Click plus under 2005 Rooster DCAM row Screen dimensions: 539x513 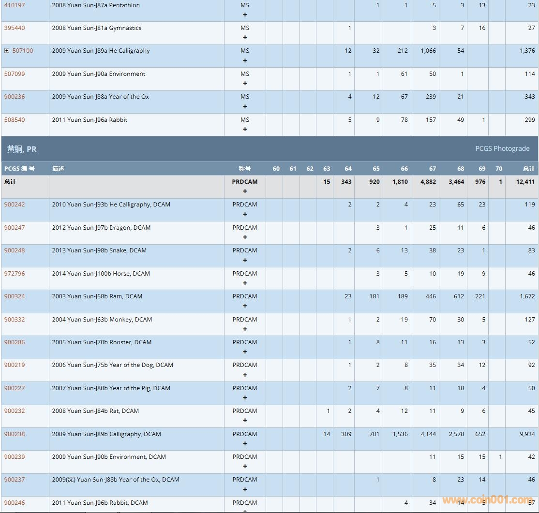(245, 352)
